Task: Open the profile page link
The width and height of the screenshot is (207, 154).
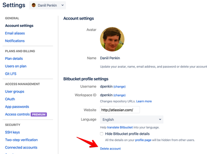Action: (x=143, y=140)
